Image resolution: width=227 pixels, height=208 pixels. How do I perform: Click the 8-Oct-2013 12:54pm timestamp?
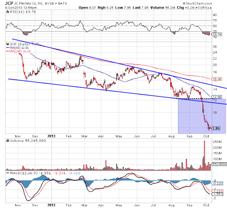click(21, 7)
